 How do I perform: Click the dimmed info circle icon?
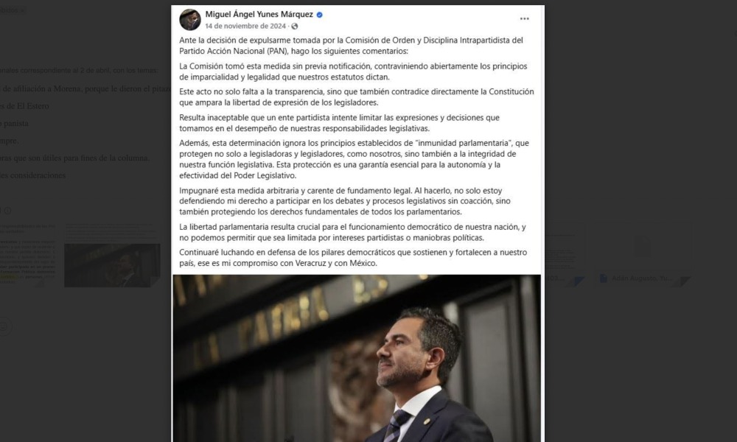[x=7, y=211]
